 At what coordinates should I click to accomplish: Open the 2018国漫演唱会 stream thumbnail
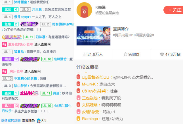coord(93,36)
